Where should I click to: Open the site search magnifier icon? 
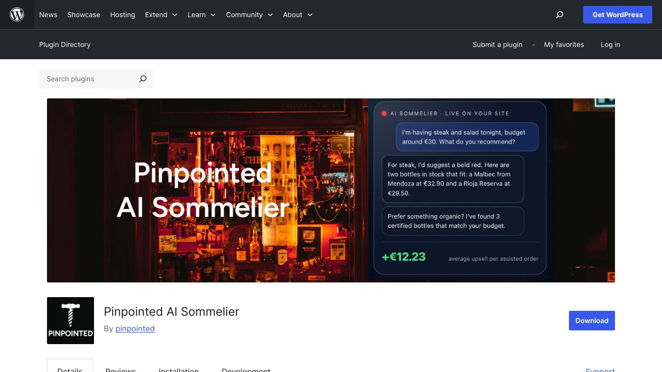click(560, 15)
